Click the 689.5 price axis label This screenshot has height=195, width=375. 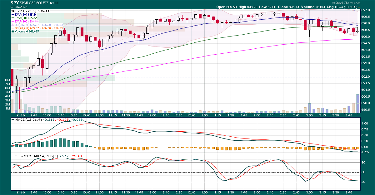click(365, 110)
